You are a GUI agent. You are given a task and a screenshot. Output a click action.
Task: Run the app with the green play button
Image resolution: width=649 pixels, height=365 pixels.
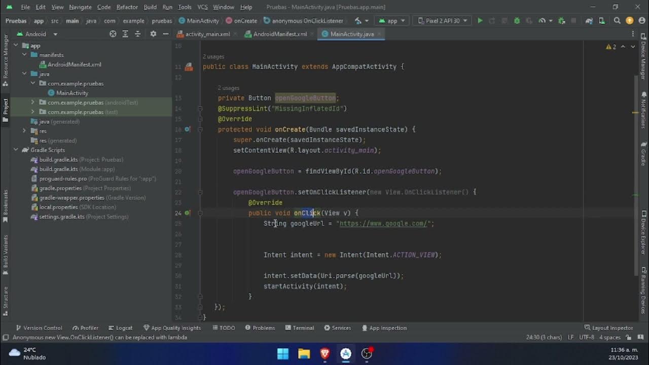click(480, 21)
